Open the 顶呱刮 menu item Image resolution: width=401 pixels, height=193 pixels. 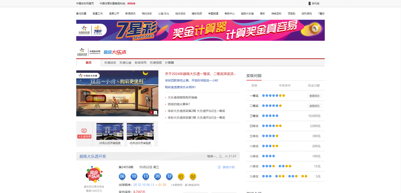(x=292, y=14)
